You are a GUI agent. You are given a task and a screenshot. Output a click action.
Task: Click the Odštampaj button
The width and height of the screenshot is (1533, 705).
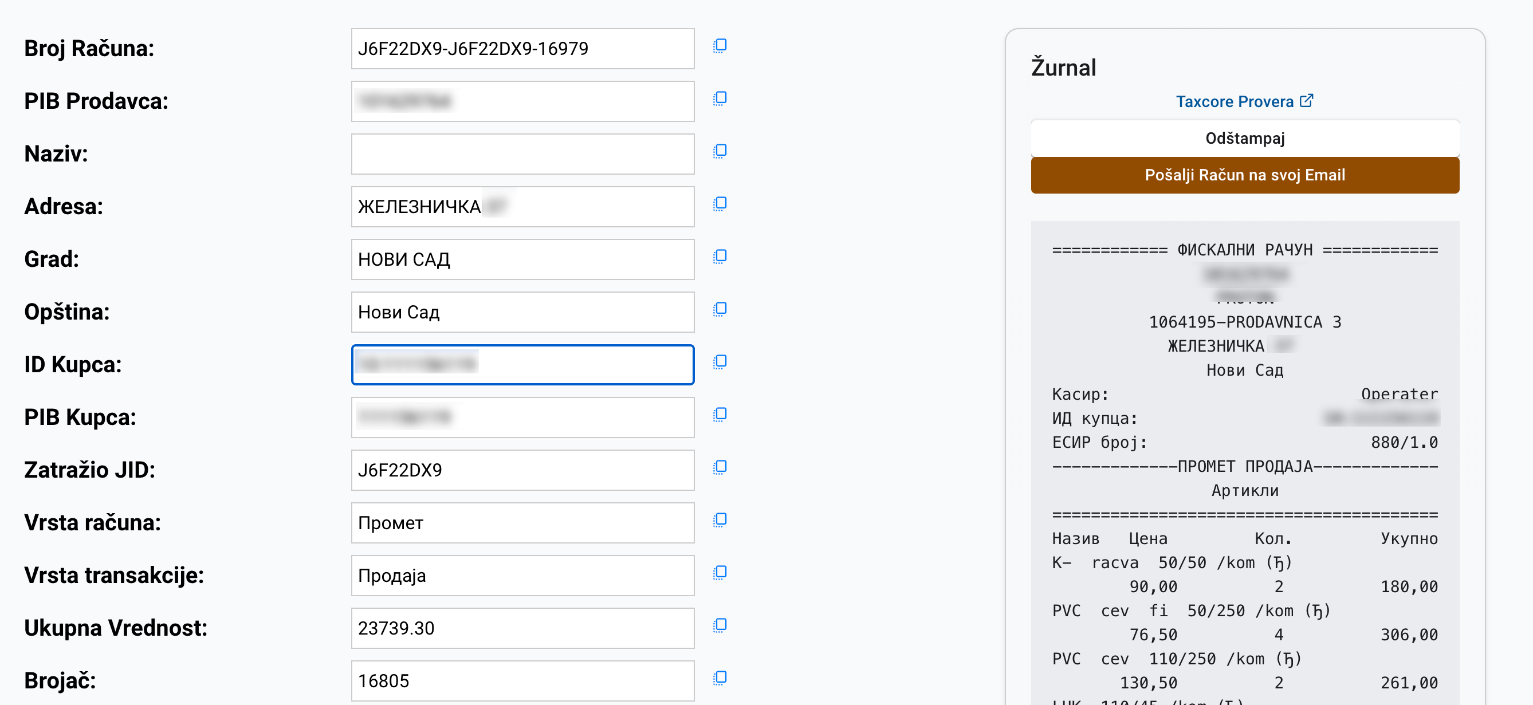(x=1245, y=138)
